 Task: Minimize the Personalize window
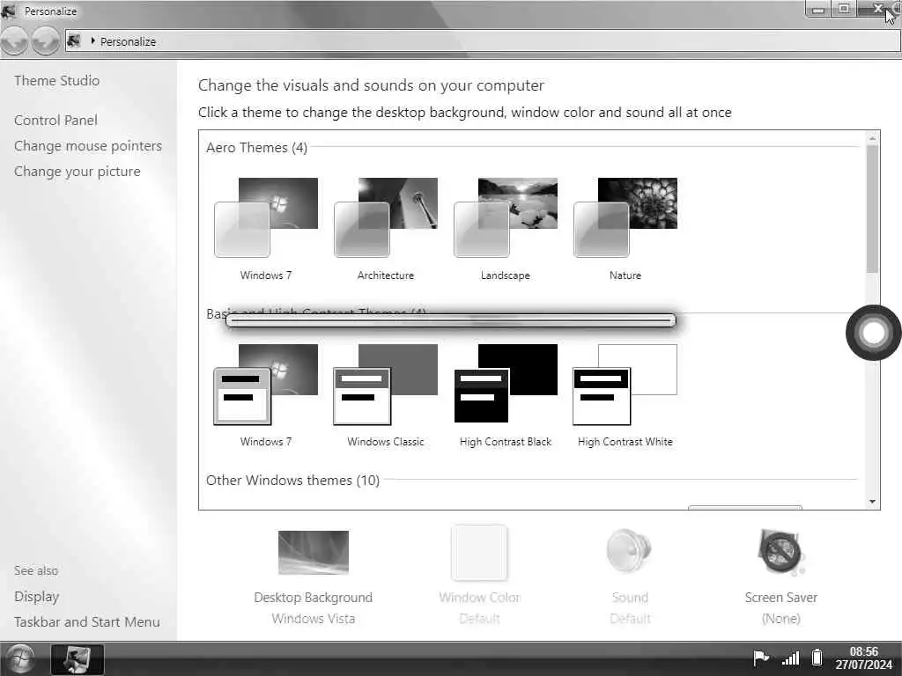[x=818, y=9]
